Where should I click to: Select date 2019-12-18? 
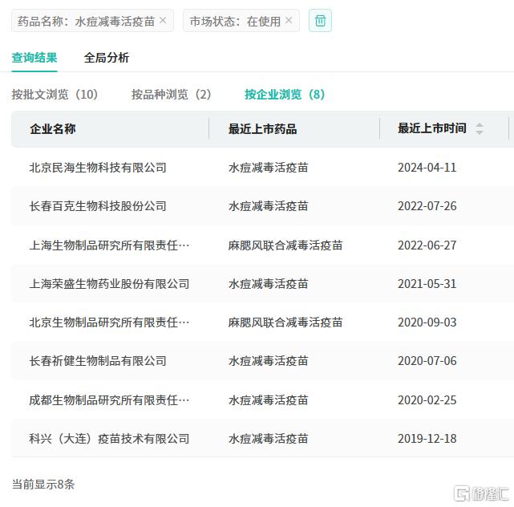tap(427, 439)
